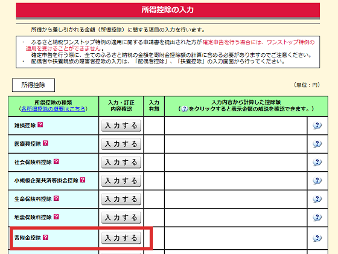Click 入力する in the 社会保険料控除 row
The height and width of the screenshot is (254, 338).
click(121, 163)
